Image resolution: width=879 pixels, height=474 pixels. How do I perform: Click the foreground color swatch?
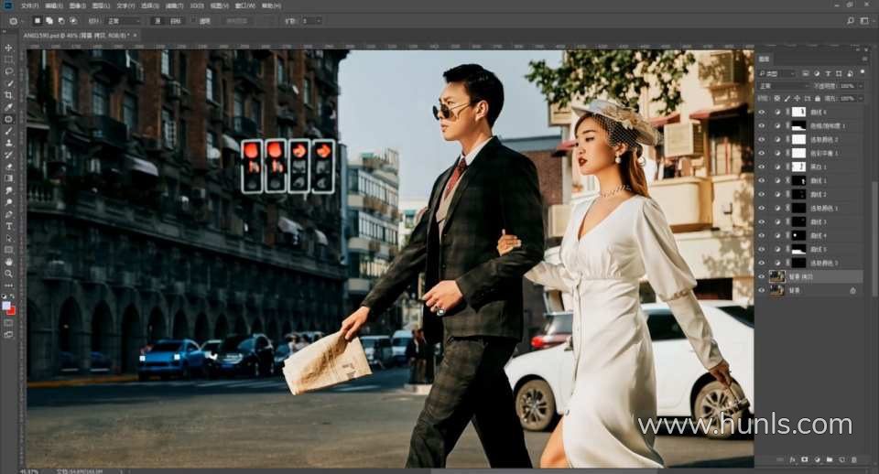6,306
